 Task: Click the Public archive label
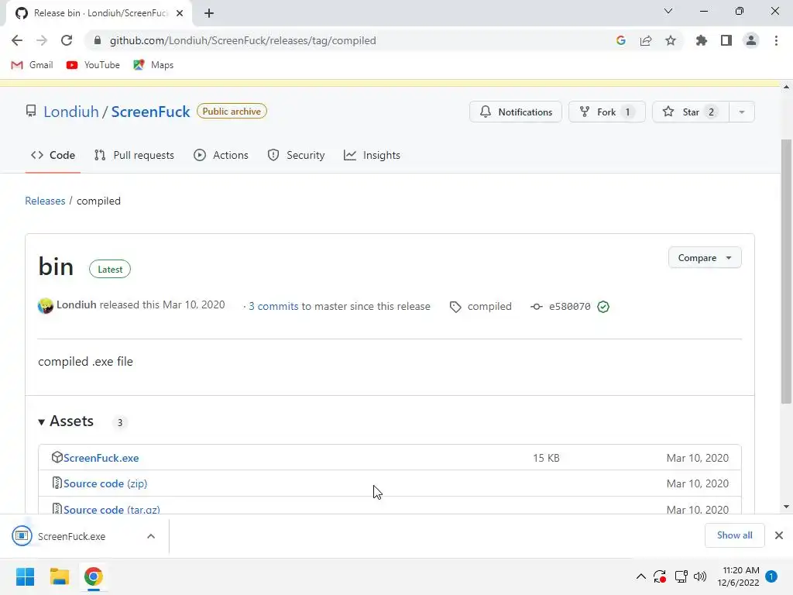[x=232, y=112]
